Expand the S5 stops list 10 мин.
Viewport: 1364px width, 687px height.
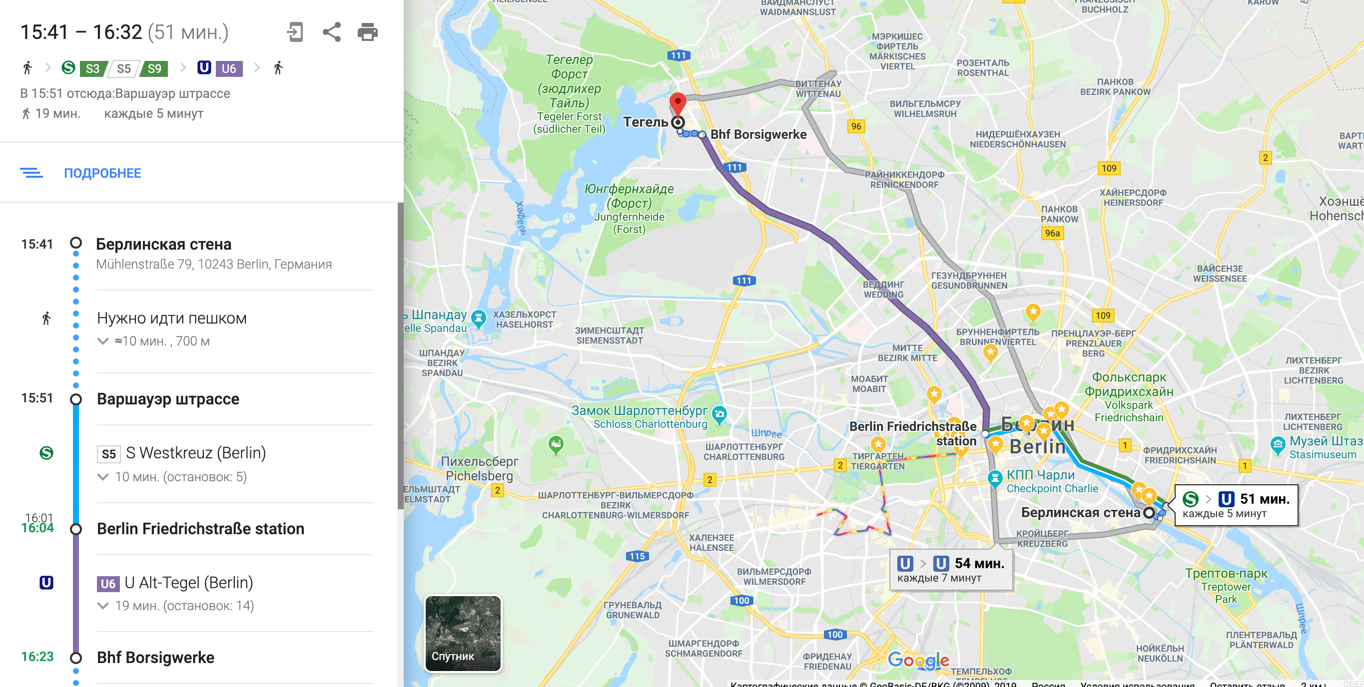pos(172,477)
